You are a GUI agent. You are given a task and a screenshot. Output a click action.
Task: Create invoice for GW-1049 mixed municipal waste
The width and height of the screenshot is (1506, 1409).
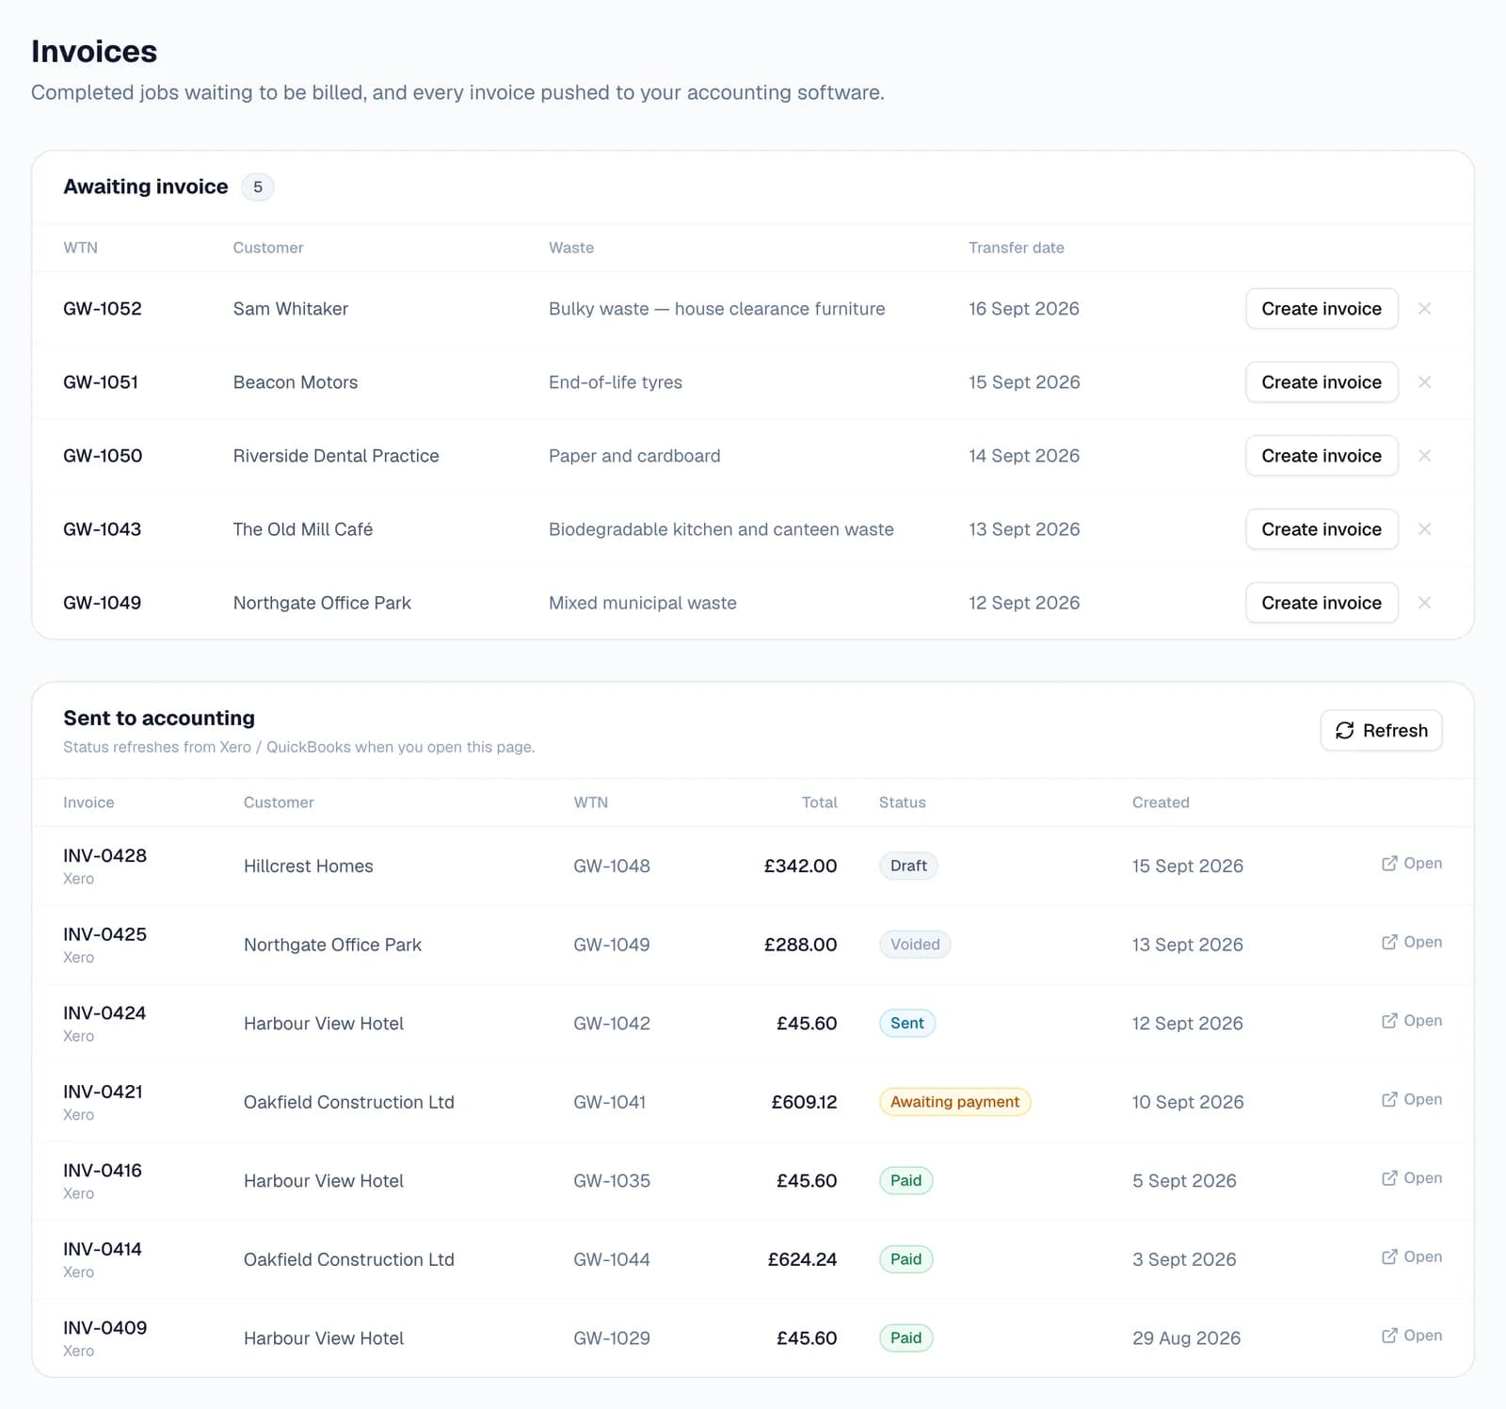1322,603
